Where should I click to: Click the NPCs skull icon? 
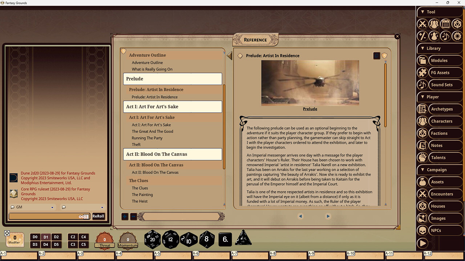422,230
